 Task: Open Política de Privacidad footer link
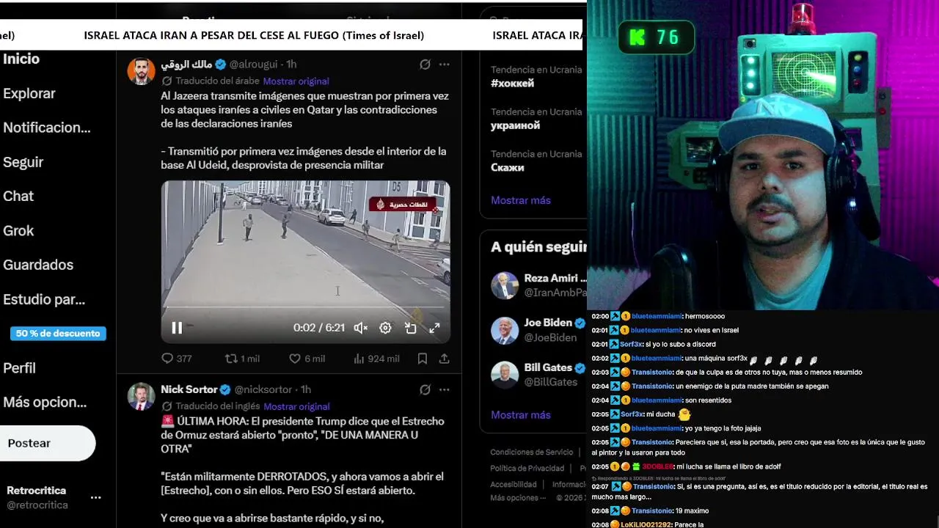tap(527, 469)
